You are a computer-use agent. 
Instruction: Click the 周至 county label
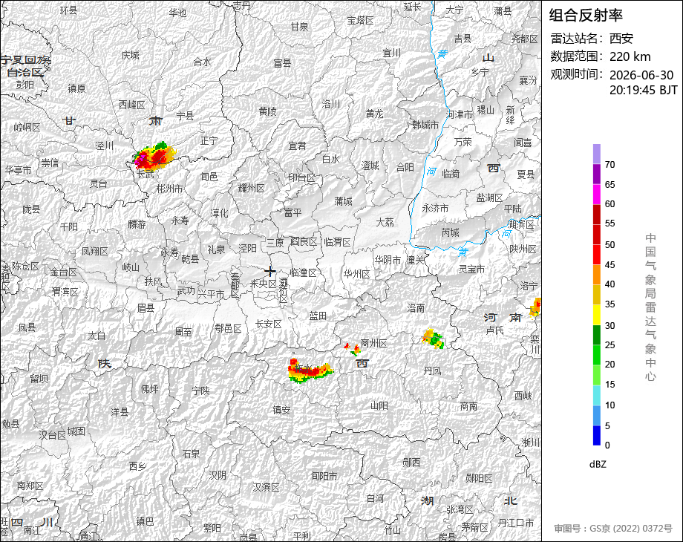[x=183, y=332]
